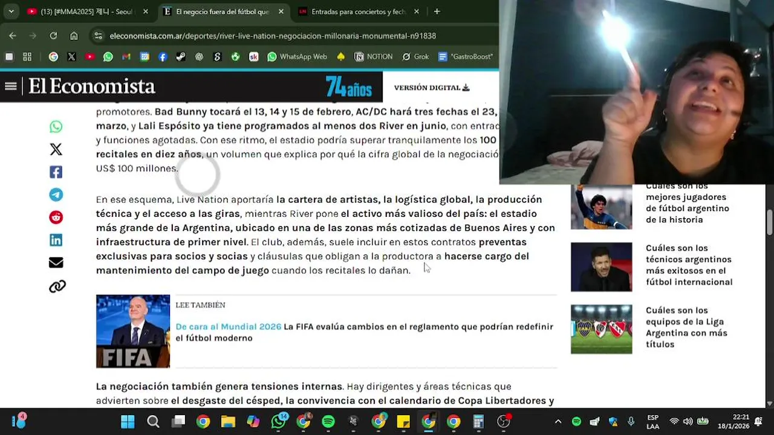This screenshot has height=435, width=774.
Task: Click FIFA president article thumbnail
Action: (133, 331)
